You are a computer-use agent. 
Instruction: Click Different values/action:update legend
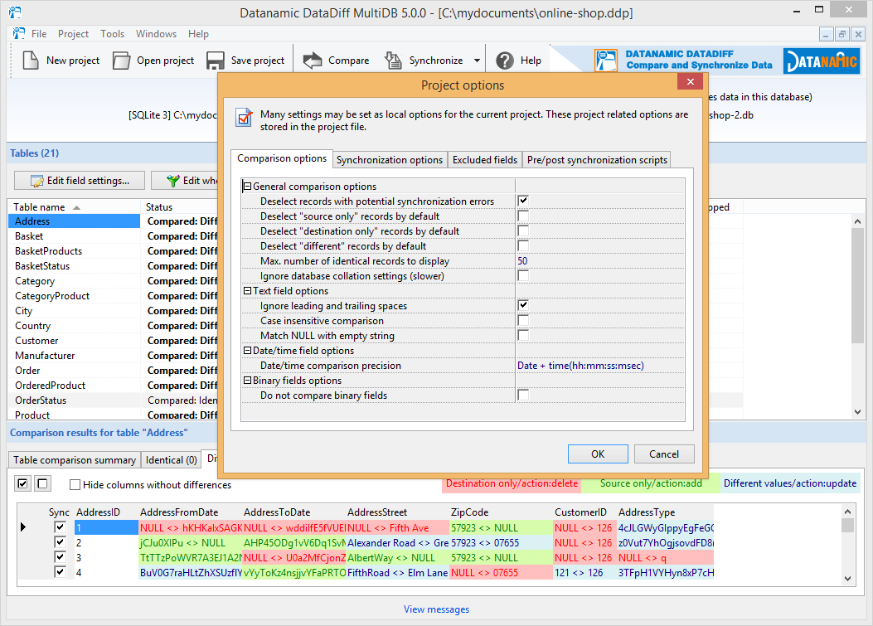click(790, 483)
